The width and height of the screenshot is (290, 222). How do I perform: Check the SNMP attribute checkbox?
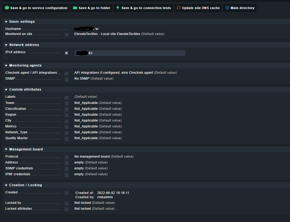click(x=66, y=79)
